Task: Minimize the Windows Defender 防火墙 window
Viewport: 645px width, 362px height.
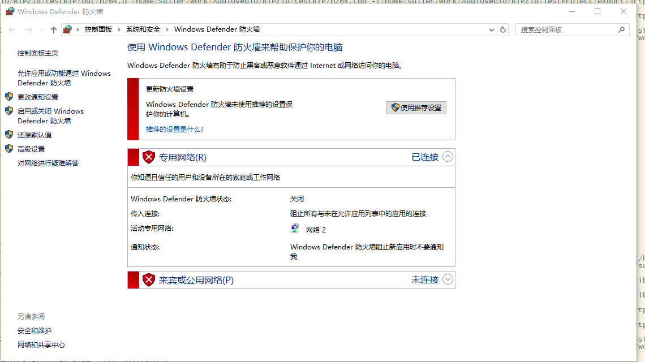Action: point(572,11)
